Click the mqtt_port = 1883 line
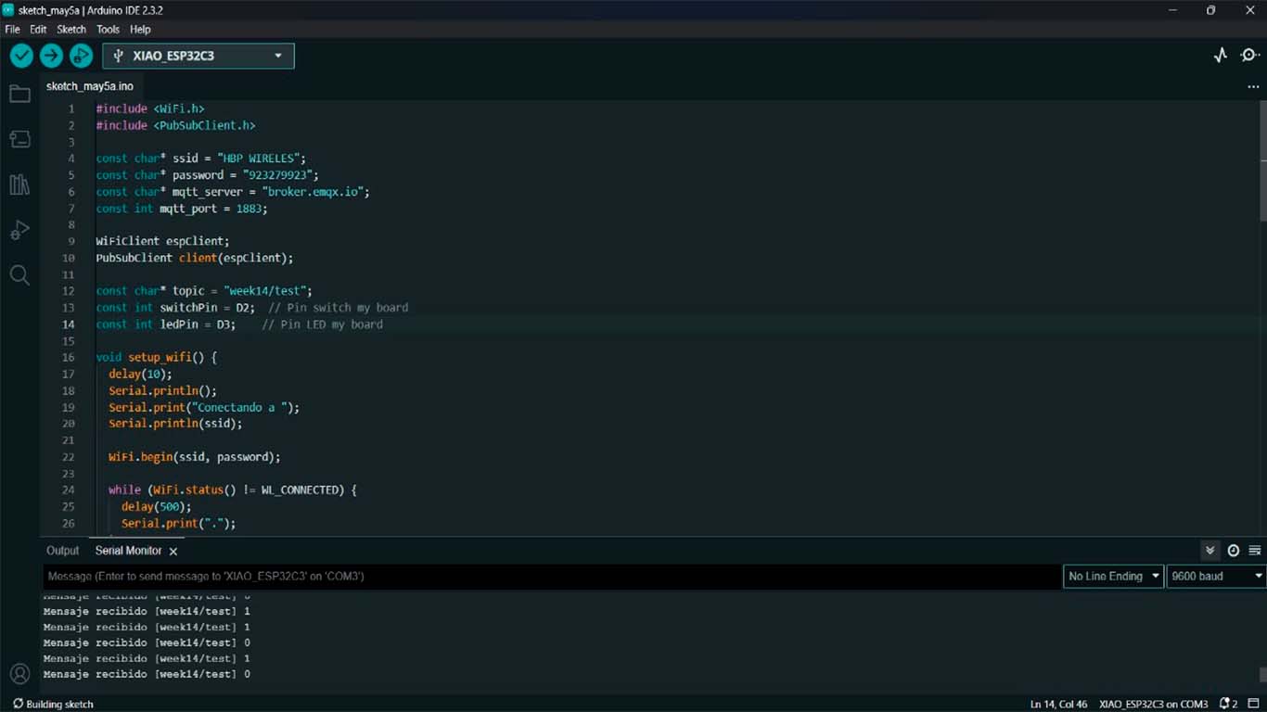 [x=182, y=209]
